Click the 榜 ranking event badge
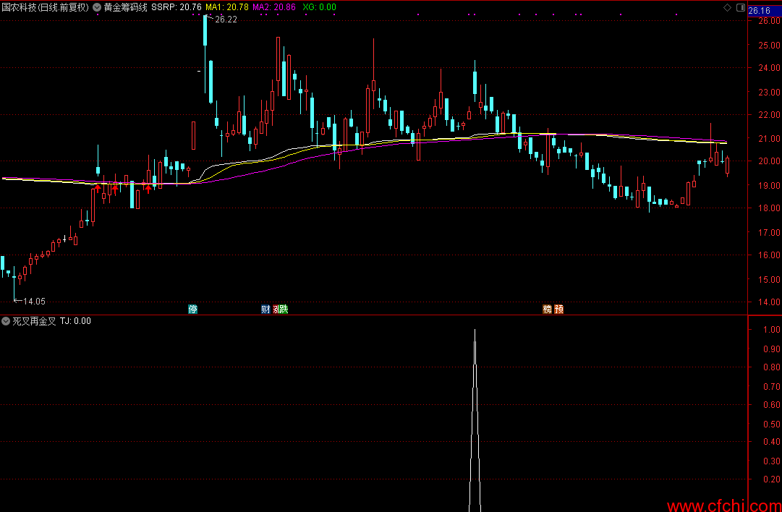The image size is (782, 512). [x=548, y=309]
